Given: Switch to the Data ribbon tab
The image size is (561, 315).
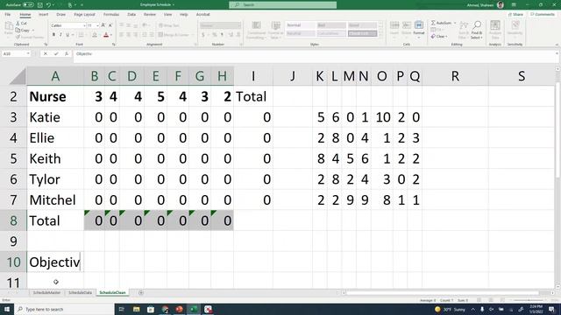Looking at the screenshot, I should 131,15.
